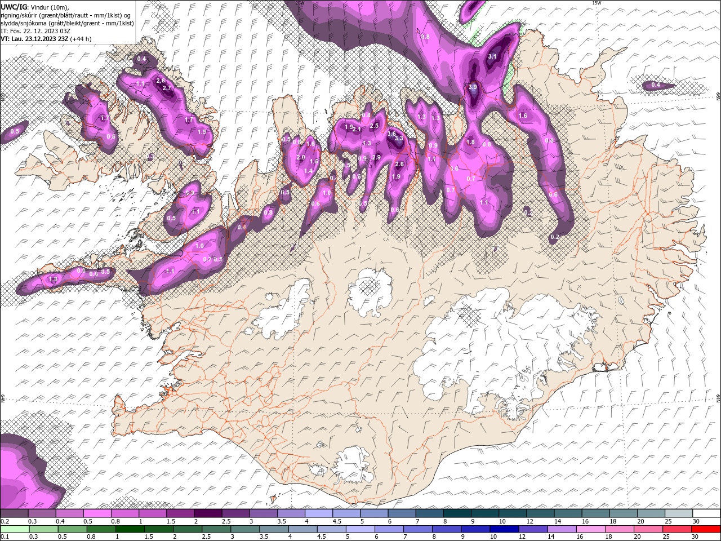Select upper legend swatch starting at 12
The width and height of the screenshot is (721, 541).
click(x=541, y=513)
